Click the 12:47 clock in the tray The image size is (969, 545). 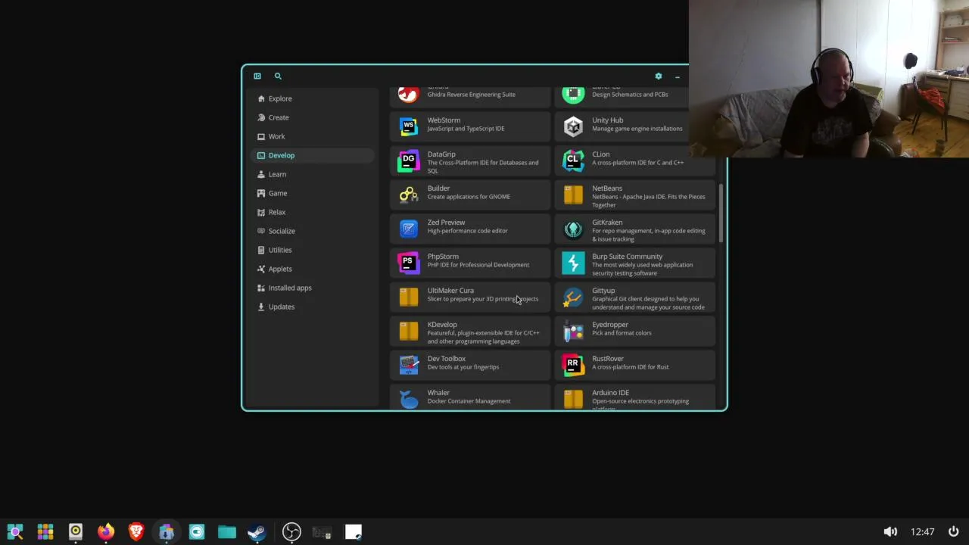922,532
